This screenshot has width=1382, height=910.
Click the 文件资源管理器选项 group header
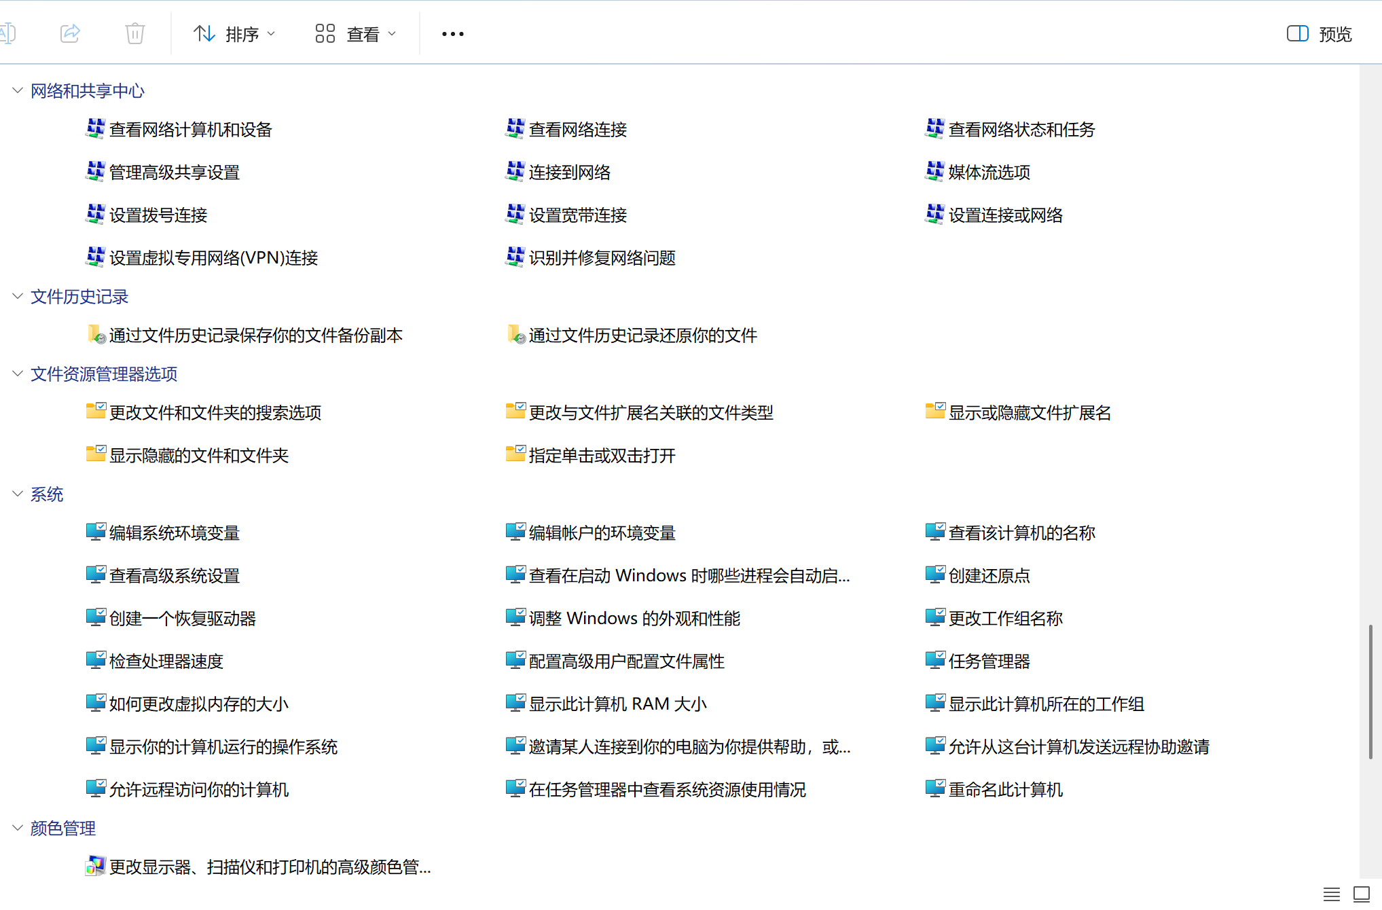pos(104,374)
